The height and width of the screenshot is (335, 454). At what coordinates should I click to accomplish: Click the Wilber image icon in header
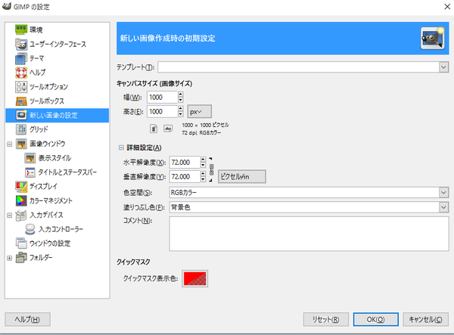click(432, 38)
